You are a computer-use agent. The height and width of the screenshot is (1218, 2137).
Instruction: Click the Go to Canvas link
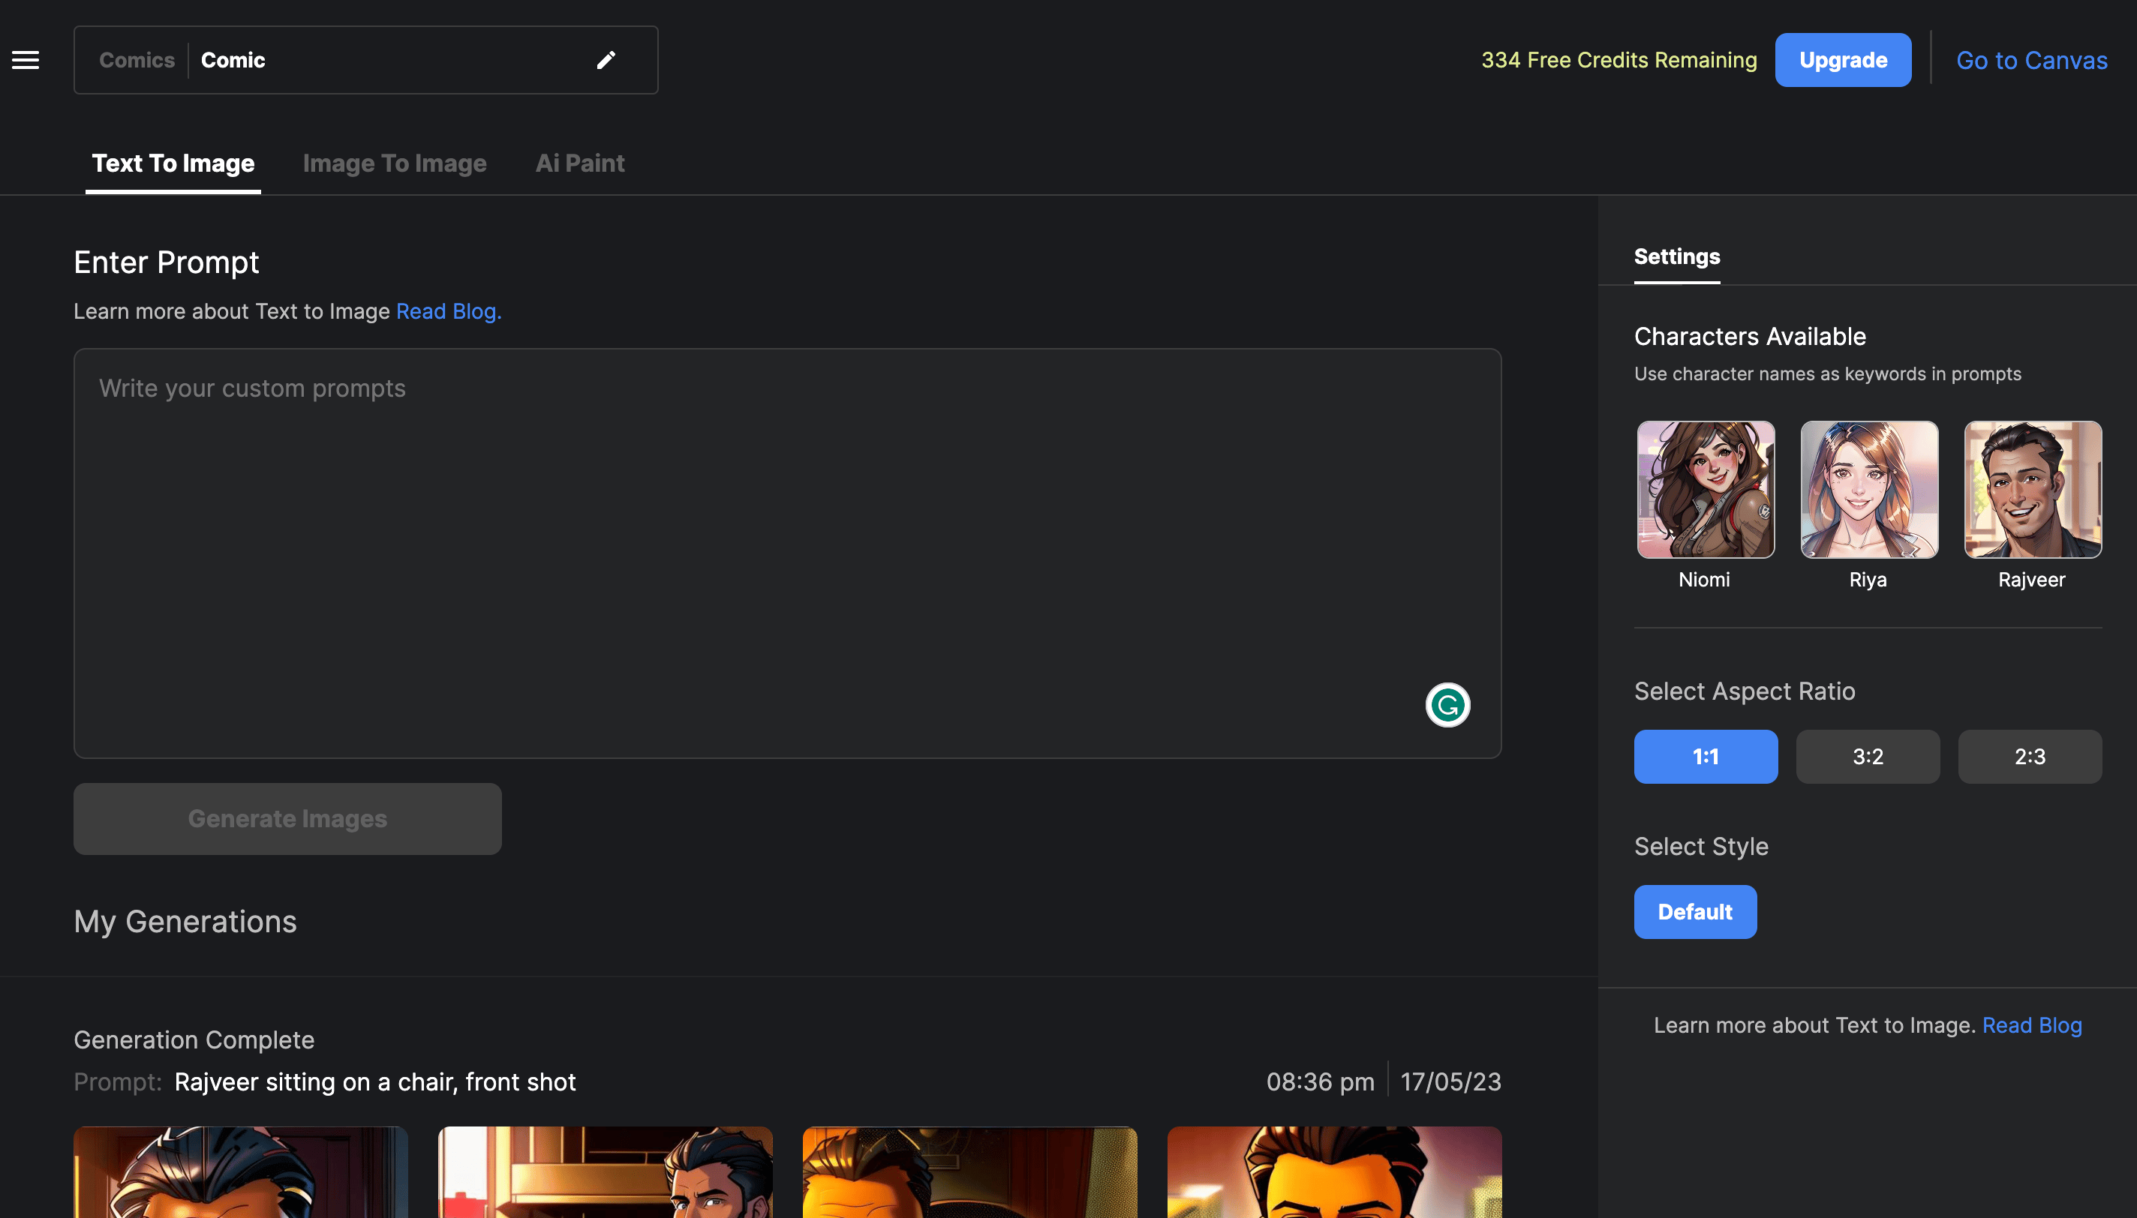click(x=2031, y=60)
